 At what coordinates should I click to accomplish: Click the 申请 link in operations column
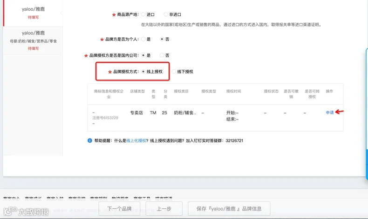click(329, 113)
